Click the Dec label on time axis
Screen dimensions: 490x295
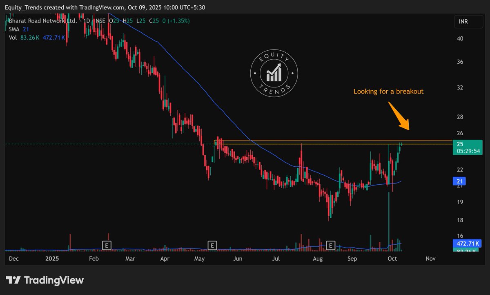click(x=14, y=259)
